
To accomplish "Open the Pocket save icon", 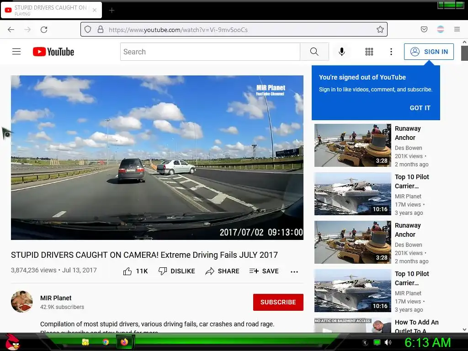I will [x=424, y=29].
